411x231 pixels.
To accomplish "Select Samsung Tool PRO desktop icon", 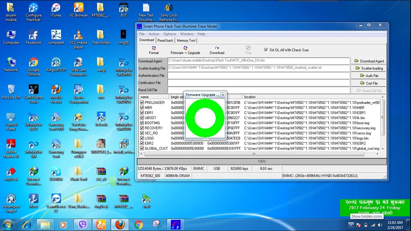I will [x=56, y=122].
